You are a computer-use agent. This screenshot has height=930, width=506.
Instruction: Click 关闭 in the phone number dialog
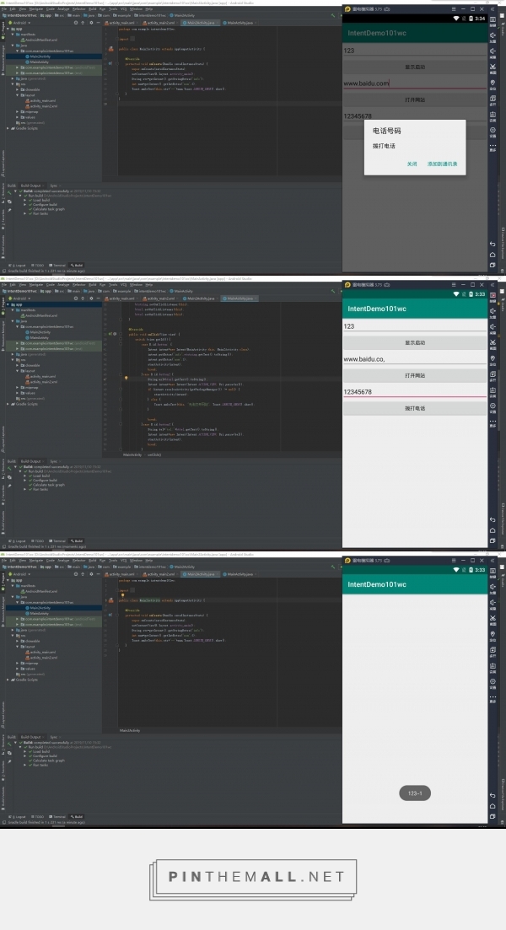pos(412,164)
